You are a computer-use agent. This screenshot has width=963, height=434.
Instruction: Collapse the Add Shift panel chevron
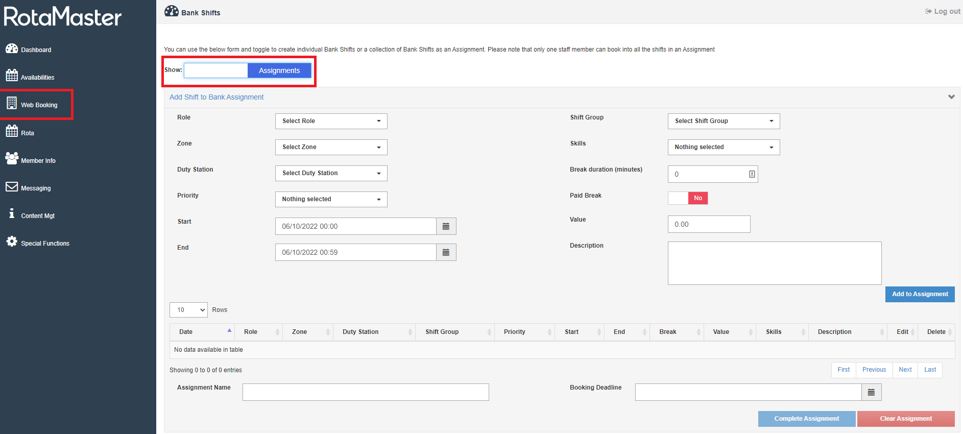pyautogui.click(x=951, y=97)
